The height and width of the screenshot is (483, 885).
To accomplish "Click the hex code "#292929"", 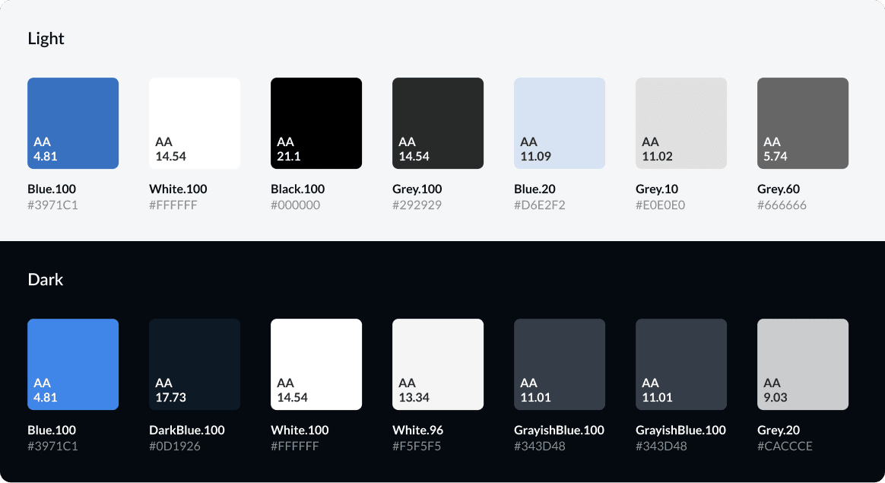I will (417, 205).
